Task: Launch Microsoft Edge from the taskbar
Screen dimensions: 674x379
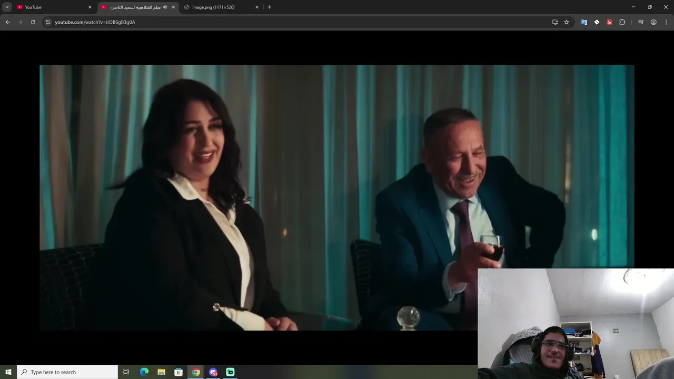Action: 144,372
